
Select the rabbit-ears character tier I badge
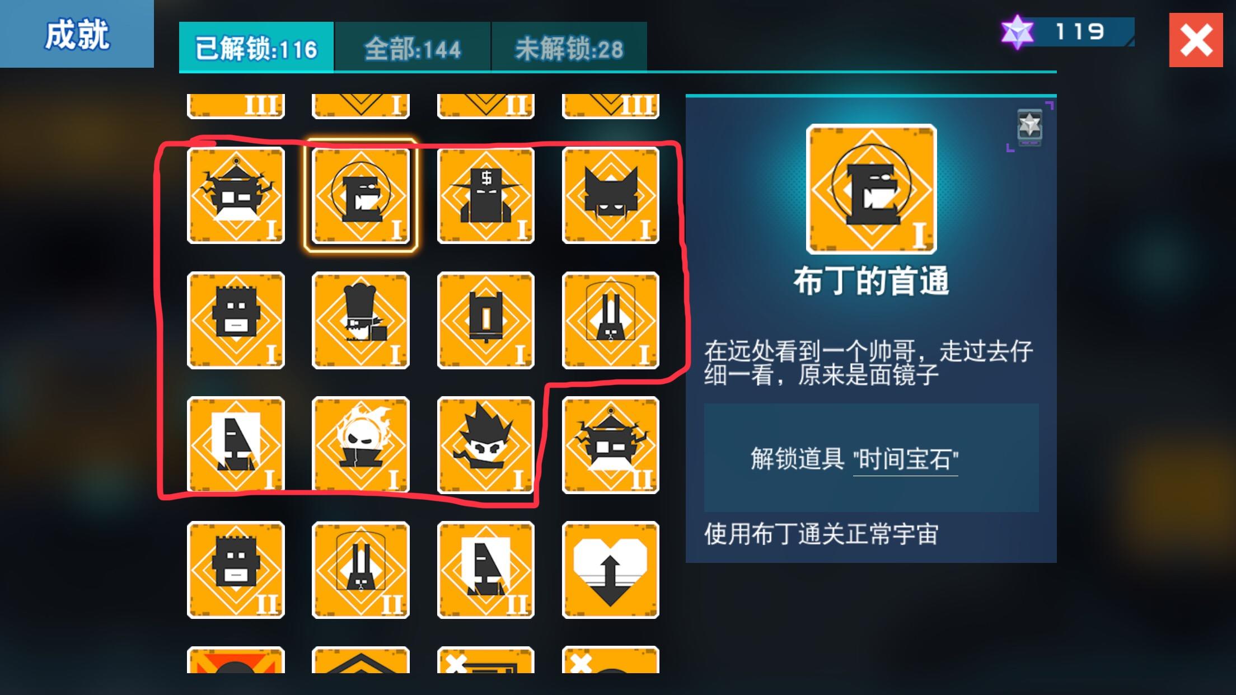pyautogui.click(x=611, y=320)
